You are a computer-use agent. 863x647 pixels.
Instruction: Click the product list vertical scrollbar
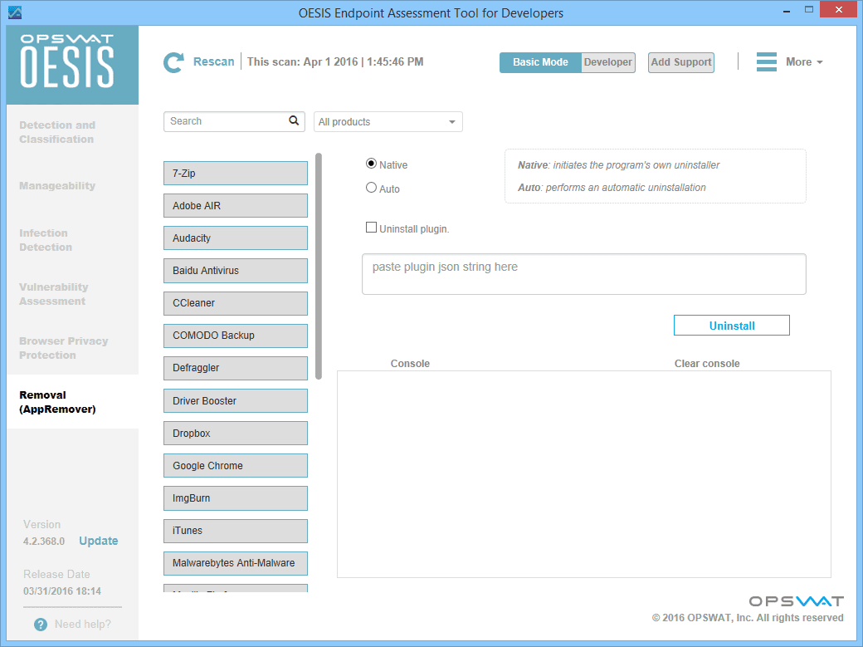319,266
